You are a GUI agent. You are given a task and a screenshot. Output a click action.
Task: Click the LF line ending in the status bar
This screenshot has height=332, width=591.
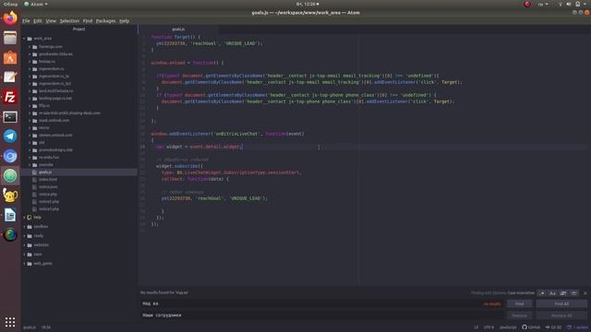(x=476, y=327)
